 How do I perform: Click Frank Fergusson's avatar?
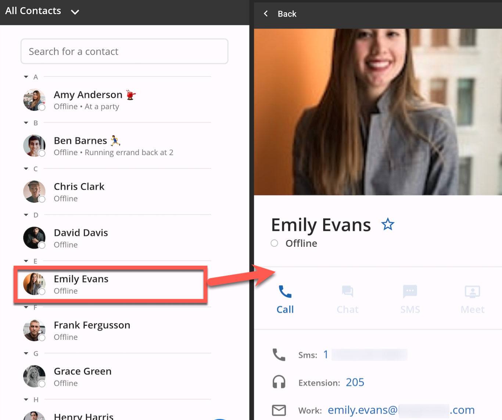34,330
